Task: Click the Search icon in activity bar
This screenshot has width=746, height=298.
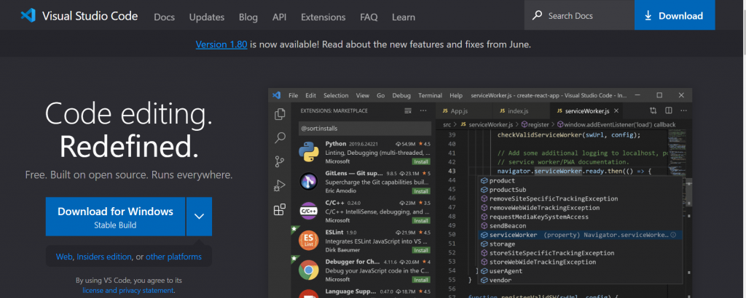Action: tap(280, 138)
